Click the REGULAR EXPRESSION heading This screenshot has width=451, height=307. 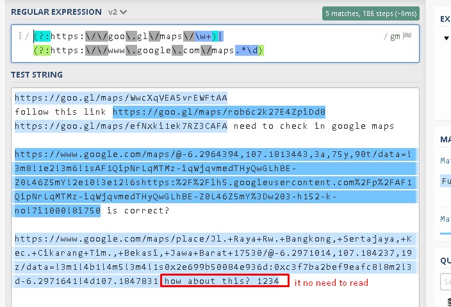pos(56,12)
